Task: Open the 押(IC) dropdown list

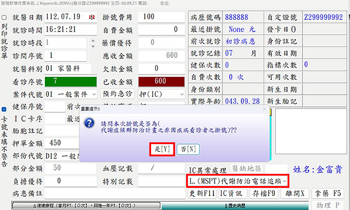Action: pos(182,94)
